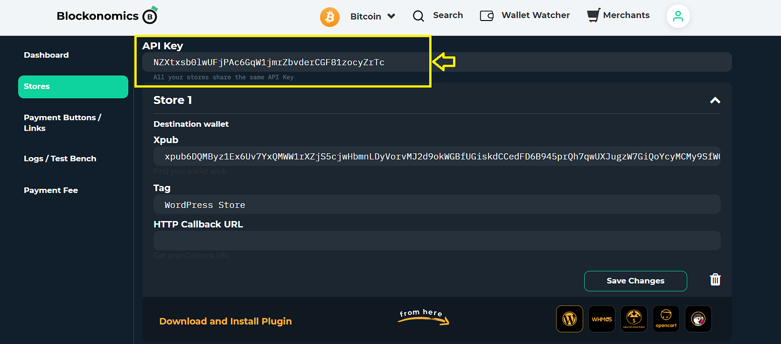The image size is (781, 344).
Task: Open Wallet Watcher from top navigation
Action: (535, 15)
